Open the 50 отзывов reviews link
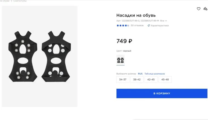Viewport: 208px width, 120px height. point(137,26)
